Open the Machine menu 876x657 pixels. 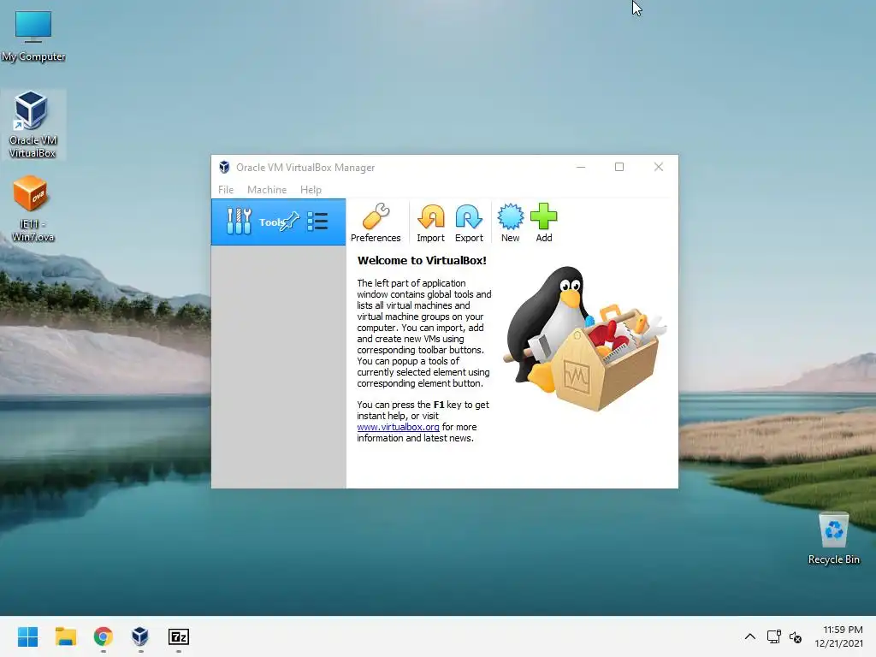267,189
